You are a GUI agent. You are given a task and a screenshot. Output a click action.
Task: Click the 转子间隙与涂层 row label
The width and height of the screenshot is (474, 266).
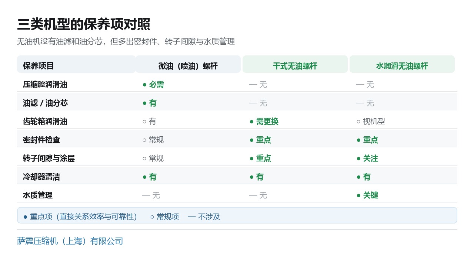49,158
